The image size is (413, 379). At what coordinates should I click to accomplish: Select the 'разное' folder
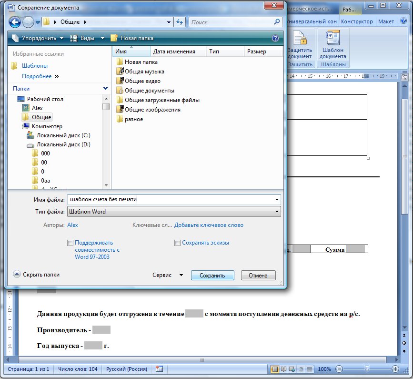[130, 119]
